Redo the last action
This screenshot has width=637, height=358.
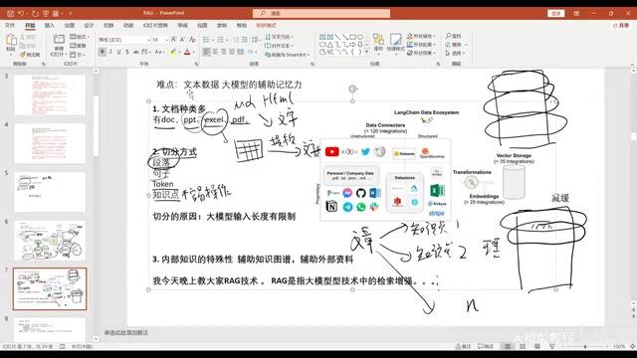[x=35, y=13]
